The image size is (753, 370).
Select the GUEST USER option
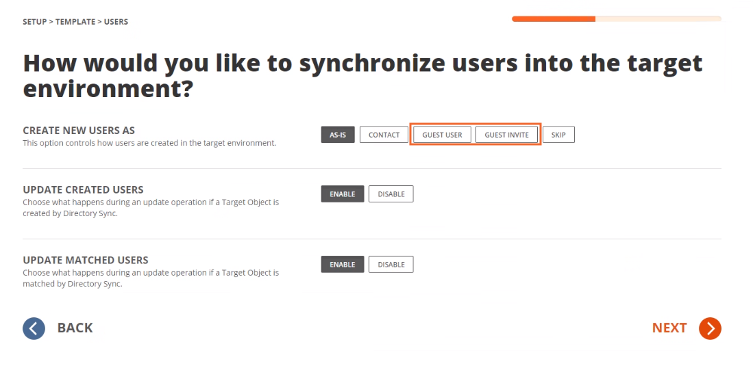pyautogui.click(x=442, y=135)
